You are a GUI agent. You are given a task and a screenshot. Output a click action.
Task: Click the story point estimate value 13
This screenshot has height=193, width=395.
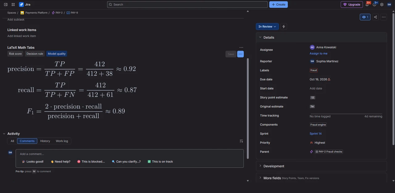pyautogui.click(x=313, y=97)
